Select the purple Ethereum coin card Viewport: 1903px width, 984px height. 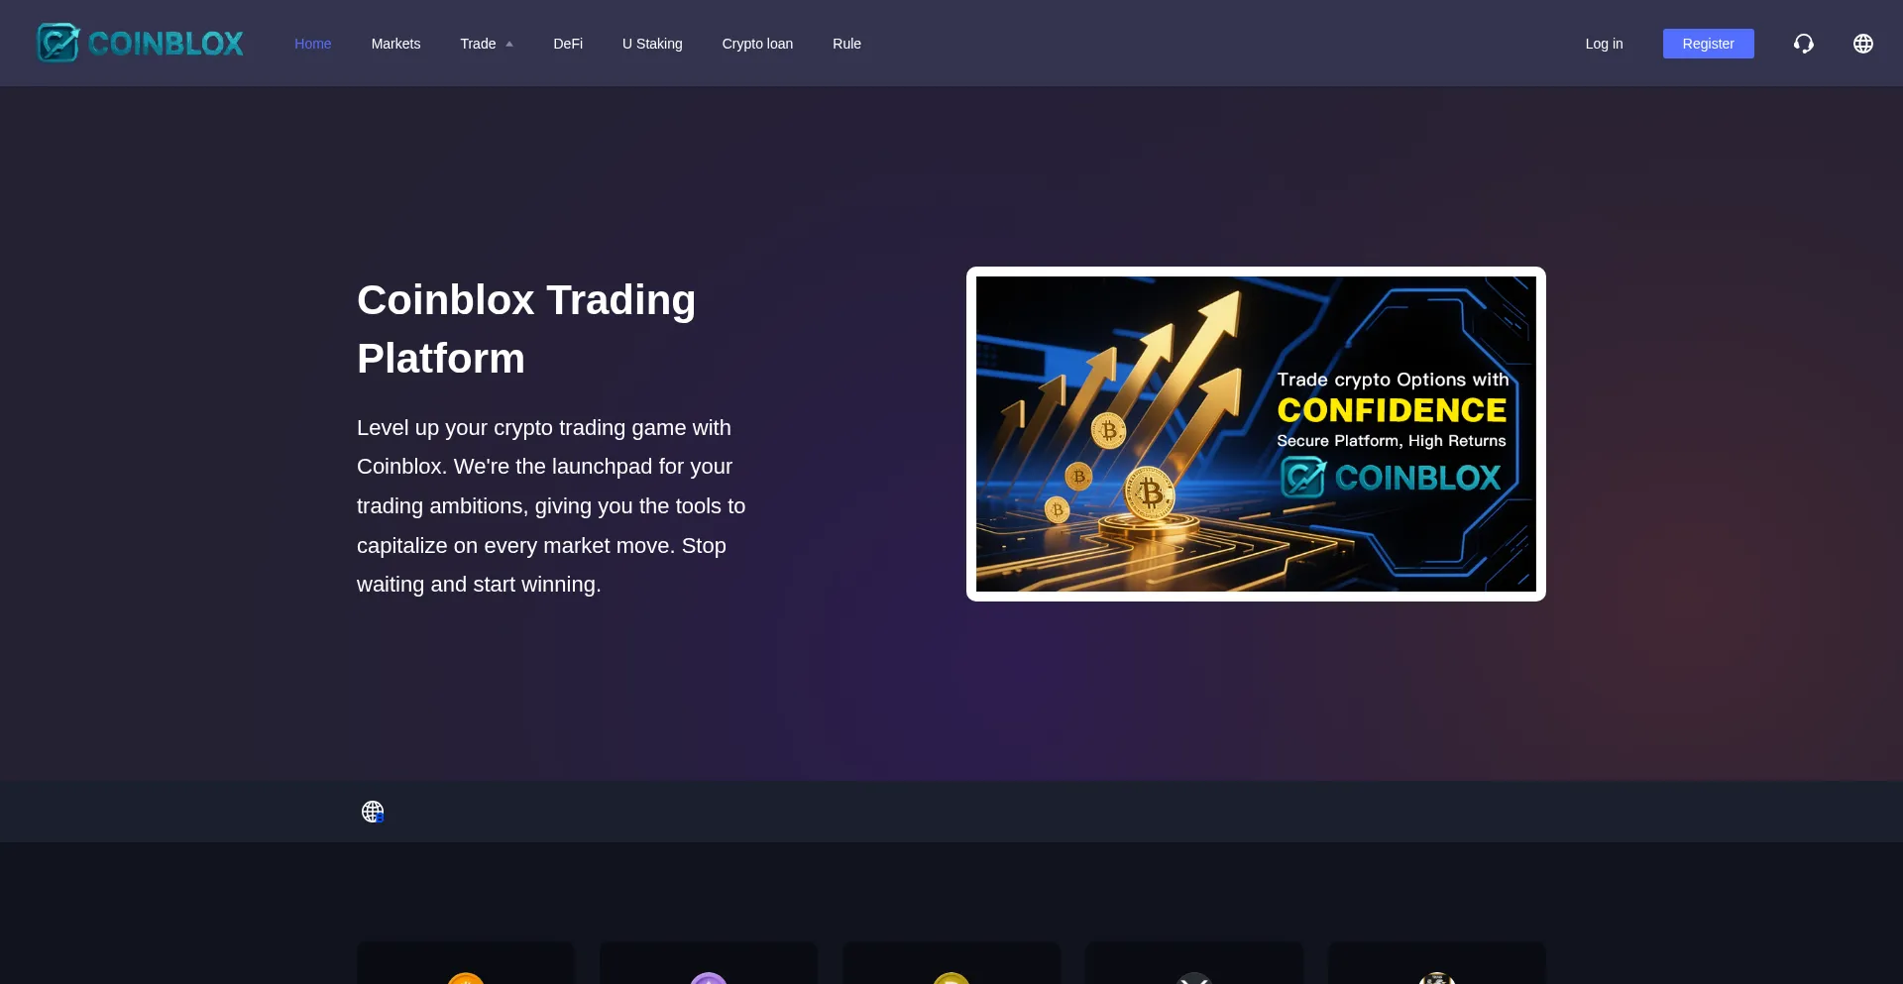(708, 963)
